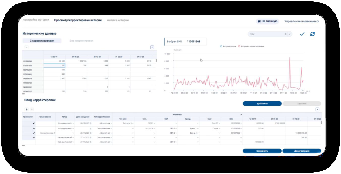Screen dimensions: 341x174
Task: Toggle apply checkmark in Относительная Карнаук row
Action: [34, 137]
